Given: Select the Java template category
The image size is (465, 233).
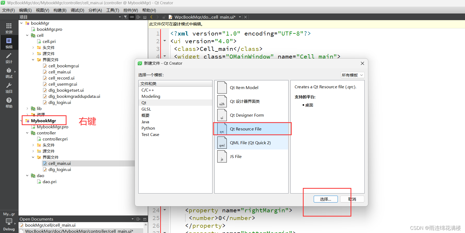Looking at the screenshot, I should click(175, 122).
